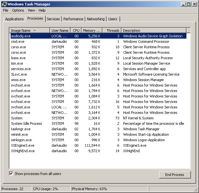Select csrss.exe using 932 K memory

pos(98,47)
